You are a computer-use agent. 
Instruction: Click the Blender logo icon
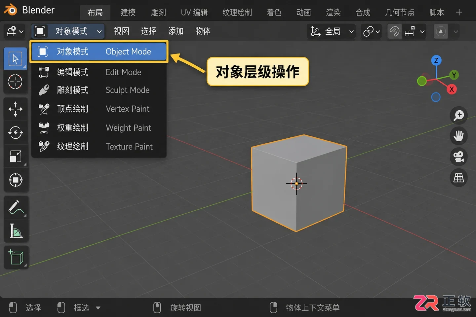click(x=11, y=10)
